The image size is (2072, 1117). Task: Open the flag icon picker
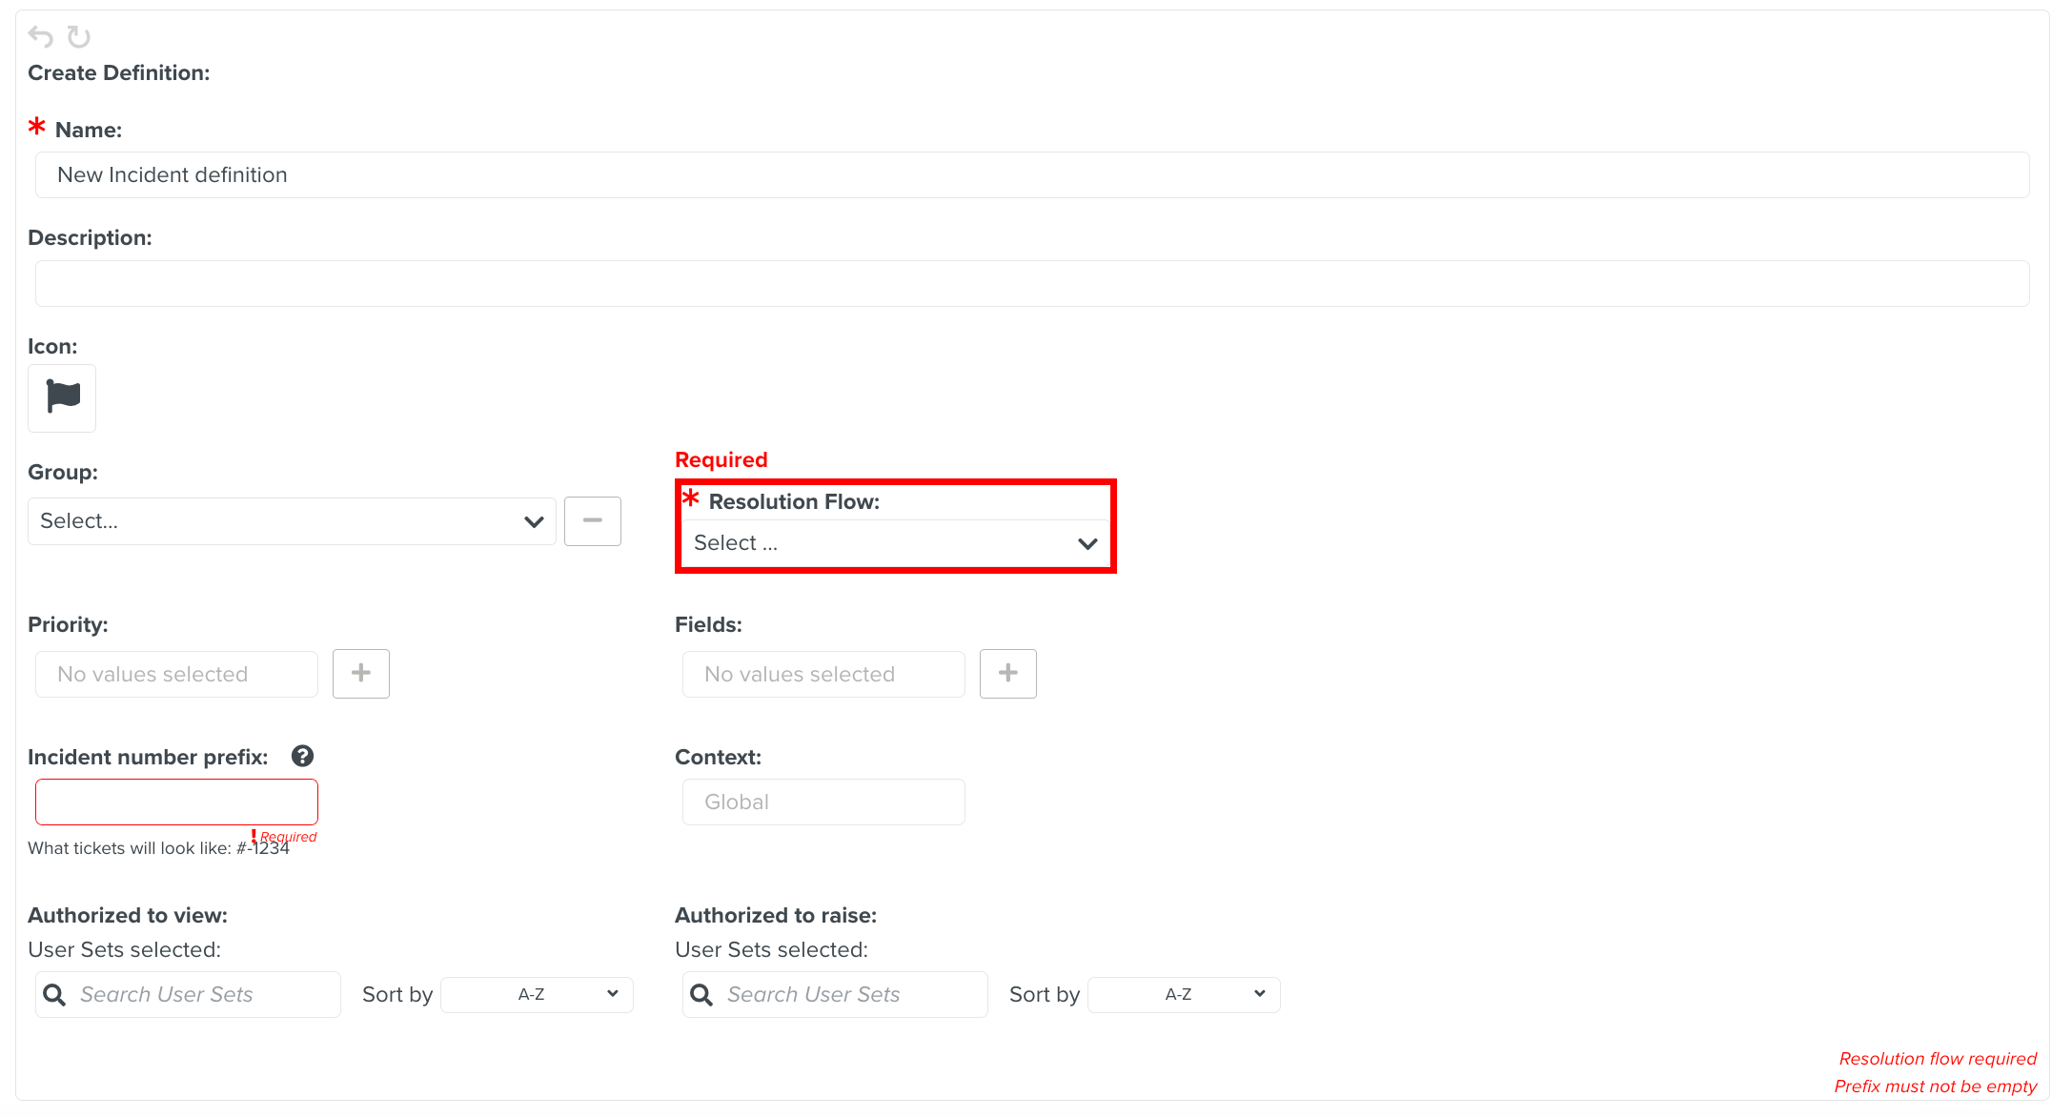[x=62, y=397]
